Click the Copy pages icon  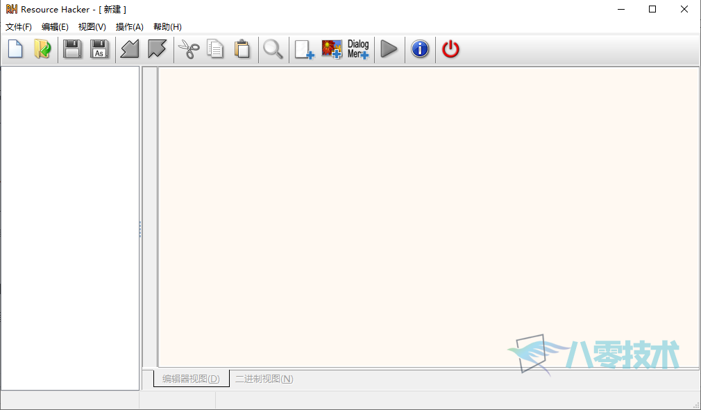[215, 49]
